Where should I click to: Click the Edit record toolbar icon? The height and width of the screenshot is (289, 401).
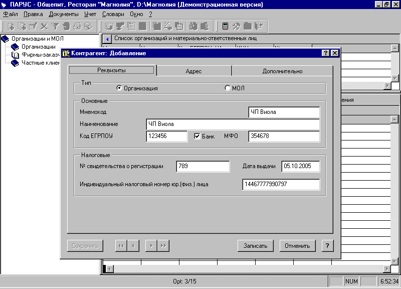click(x=33, y=27)
